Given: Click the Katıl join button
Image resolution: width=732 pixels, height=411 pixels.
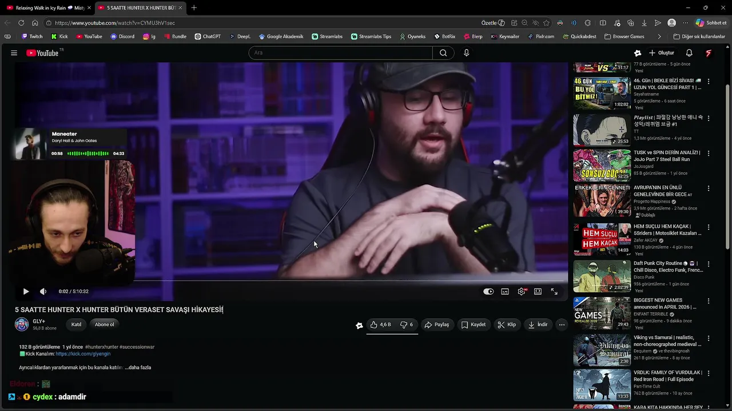Looking at the screenshot, I should pos(76,324).
